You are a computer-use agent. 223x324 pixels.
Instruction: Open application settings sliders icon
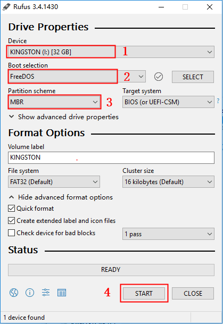tap(46, 293)
